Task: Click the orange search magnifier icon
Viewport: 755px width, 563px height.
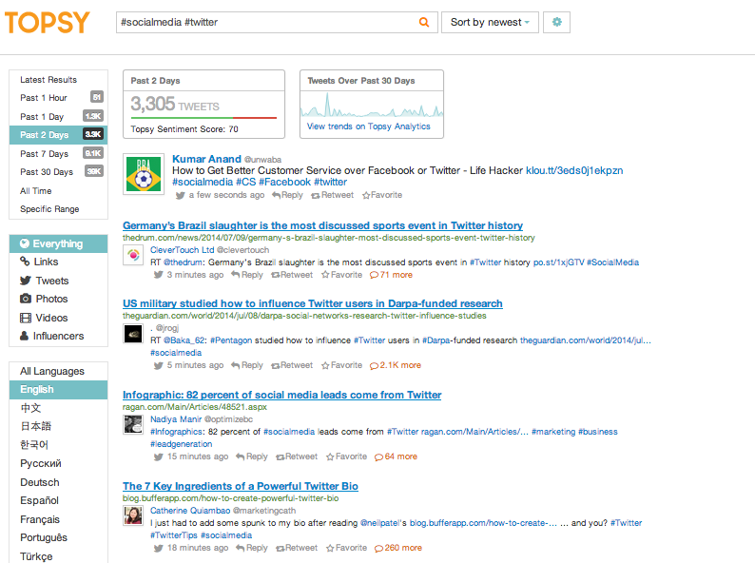Action: coord(424,22)
